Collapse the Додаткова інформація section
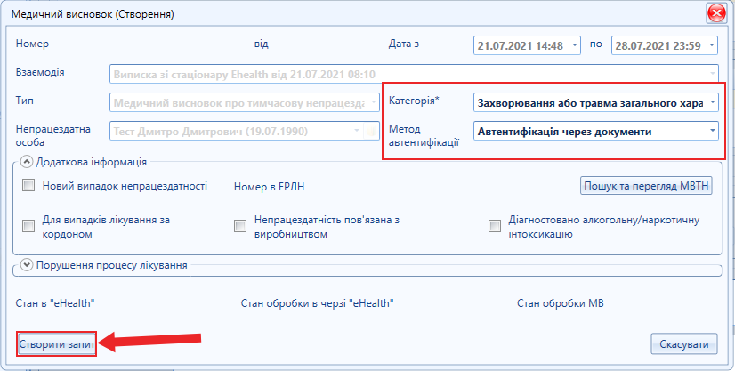 tap(28, 162)
